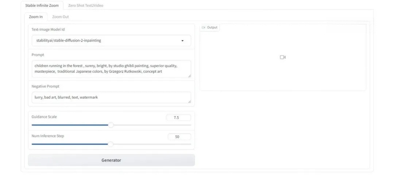Screen dimensions: 394x178
Task: Click the resize grip of the Negative Prompt box
Action: pyautogui.click(x=189, y=102)
